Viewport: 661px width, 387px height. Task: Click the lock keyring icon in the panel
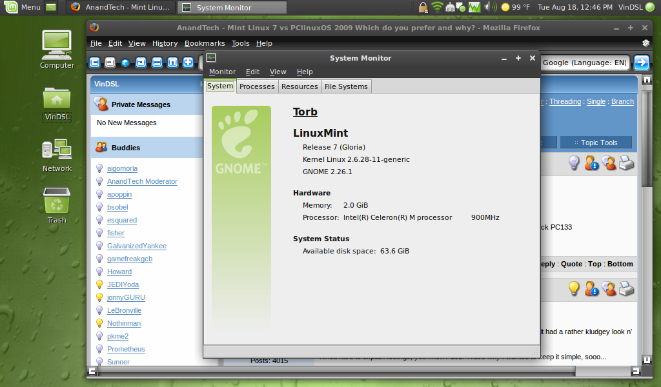(x=423, y=7)
